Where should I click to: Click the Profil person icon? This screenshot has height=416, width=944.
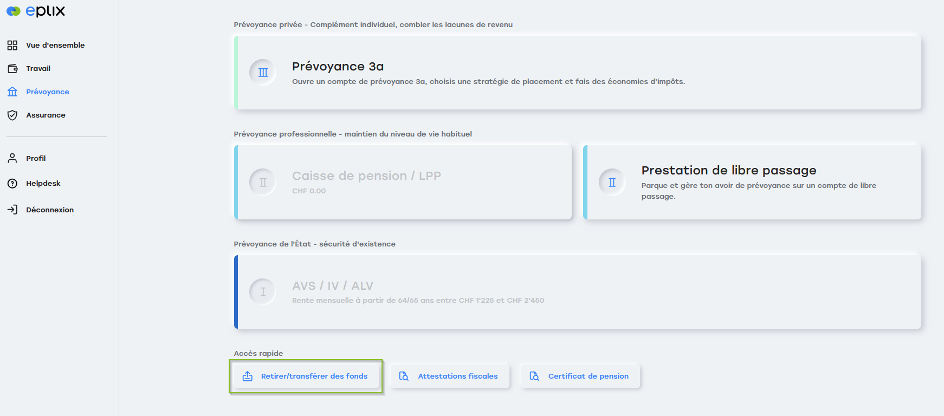pyautogui.click(x=12, y=158)
